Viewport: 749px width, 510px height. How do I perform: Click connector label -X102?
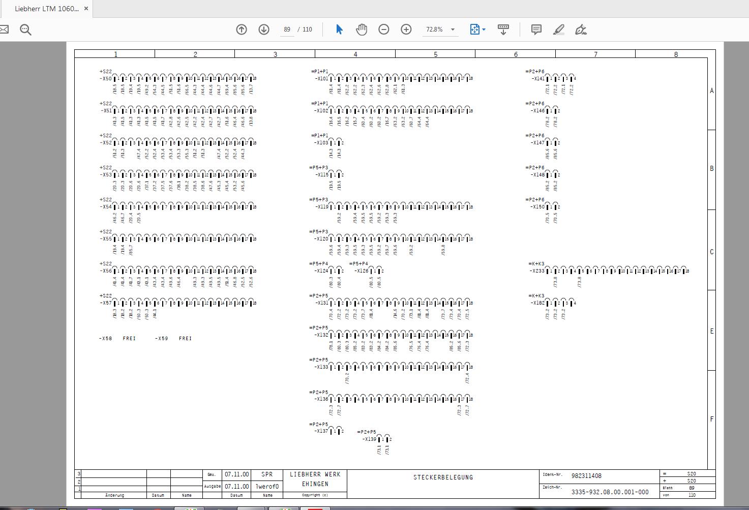pos(321,111)
